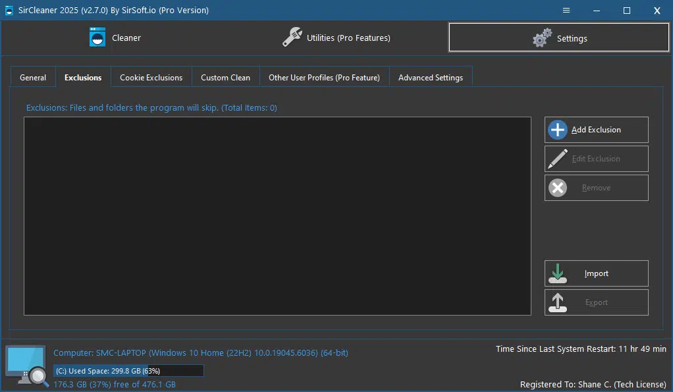The image size is (673, 392).
Task: Click the green down-arrow Import icon
Action: 558,273
